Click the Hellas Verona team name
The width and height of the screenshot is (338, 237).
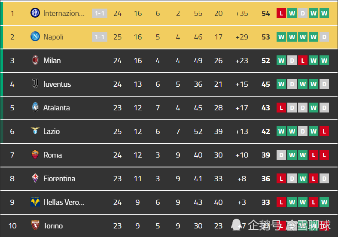coord(64,202)
